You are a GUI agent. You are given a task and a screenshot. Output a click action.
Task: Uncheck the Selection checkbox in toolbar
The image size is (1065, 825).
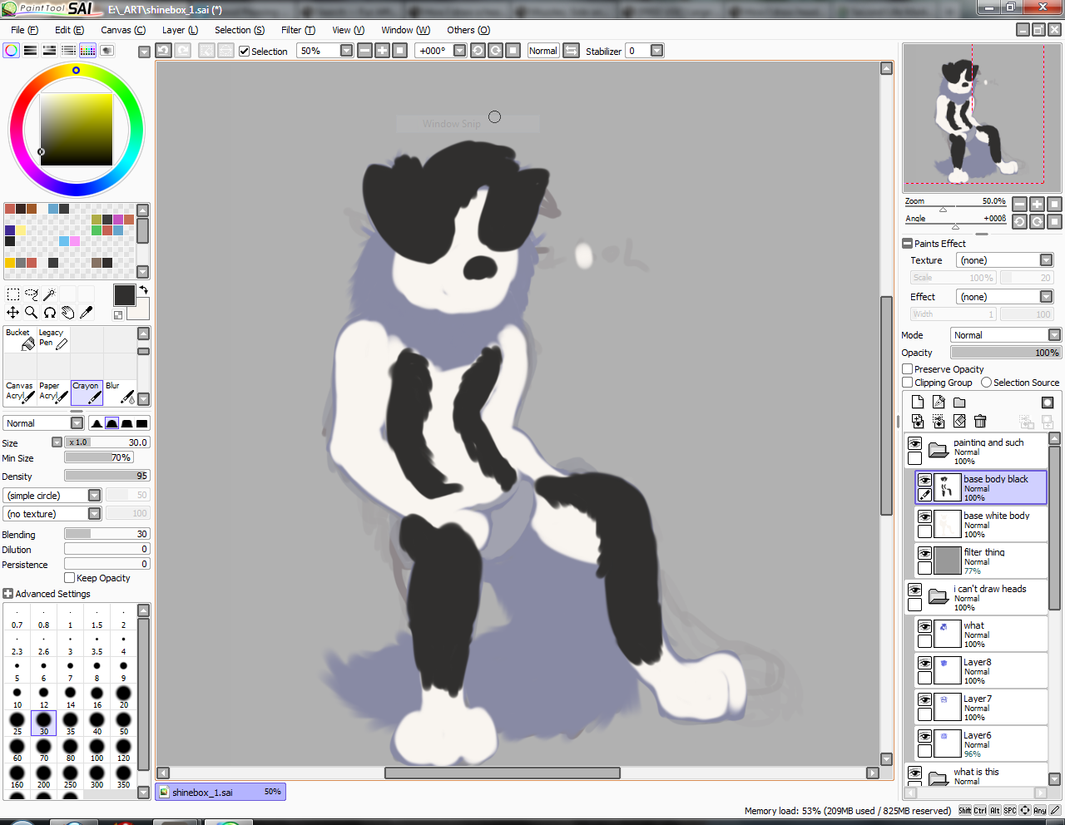tap(245, 52)
